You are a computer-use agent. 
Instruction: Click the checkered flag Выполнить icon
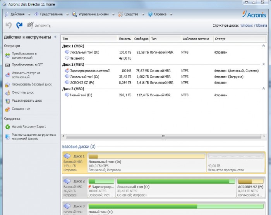(30, 26)
